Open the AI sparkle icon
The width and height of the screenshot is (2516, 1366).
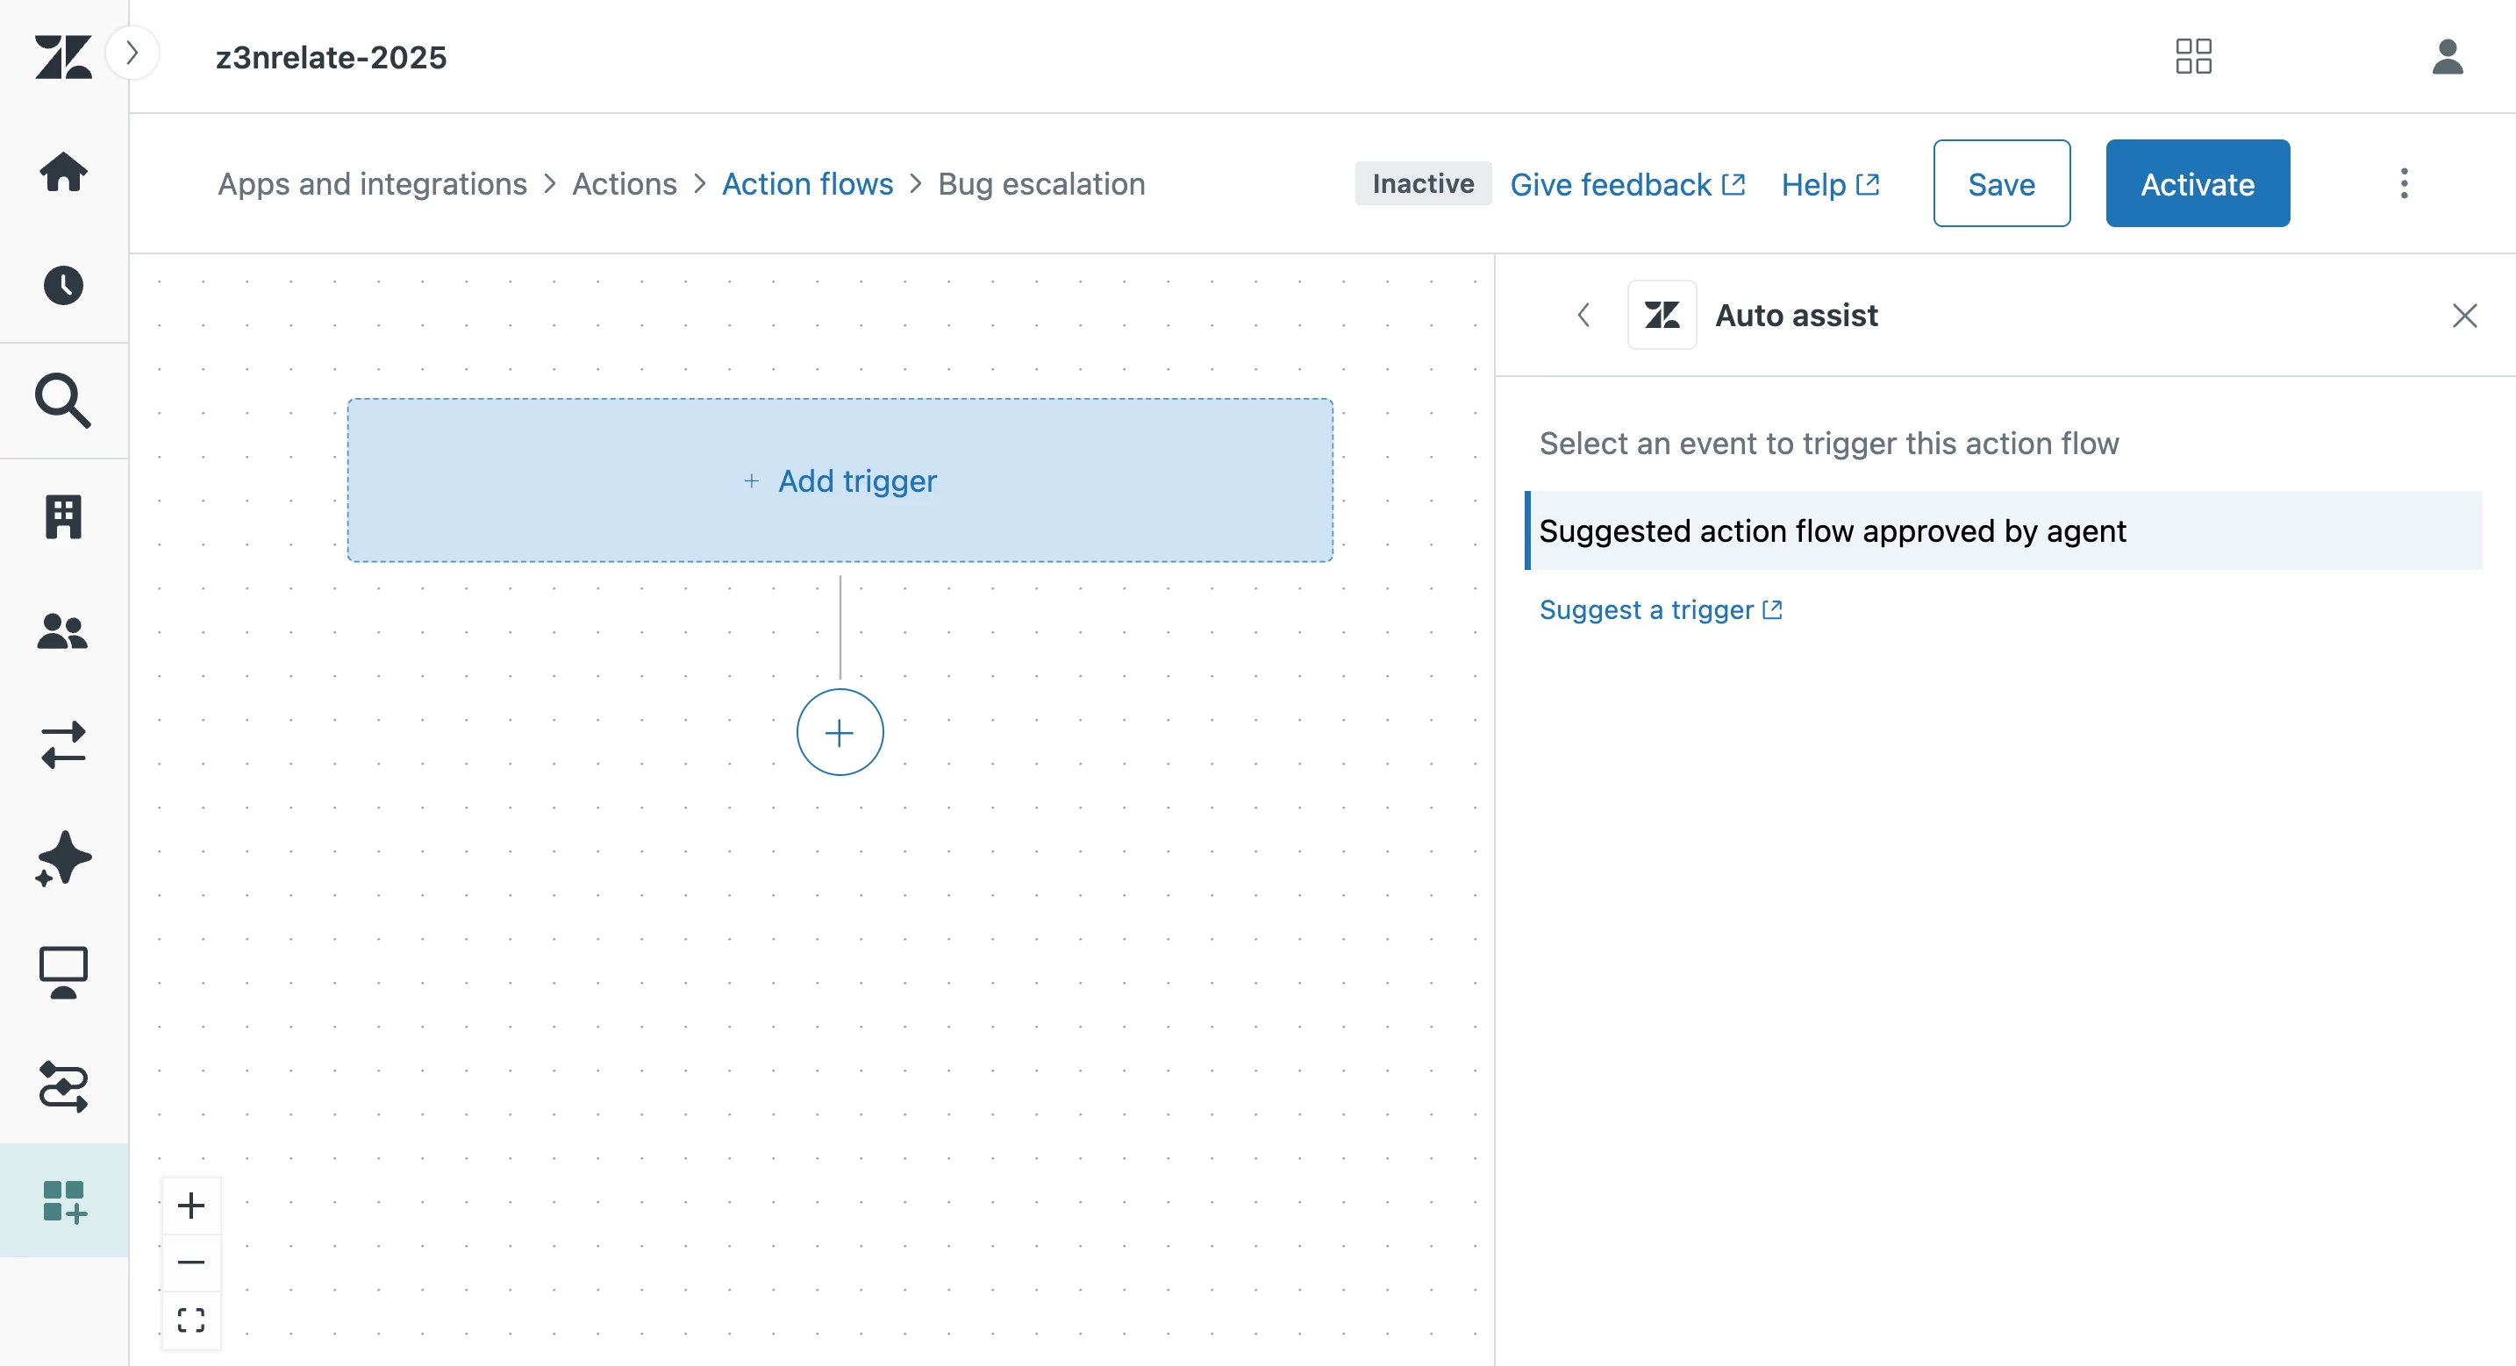(x=63, y=859)
